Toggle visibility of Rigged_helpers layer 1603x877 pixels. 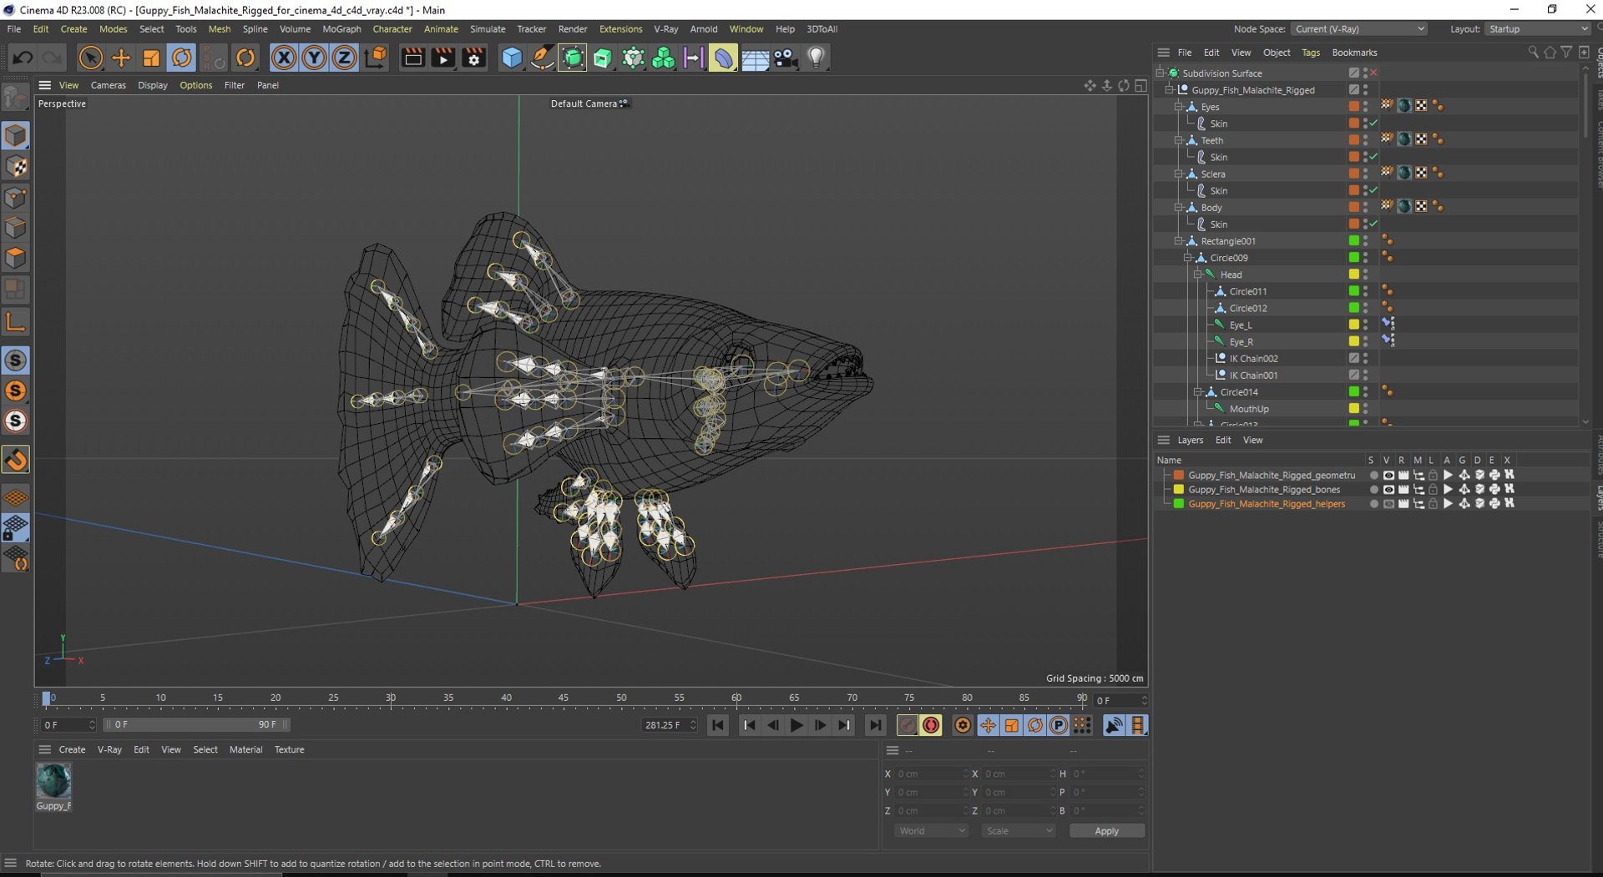tap(1388, 504)
